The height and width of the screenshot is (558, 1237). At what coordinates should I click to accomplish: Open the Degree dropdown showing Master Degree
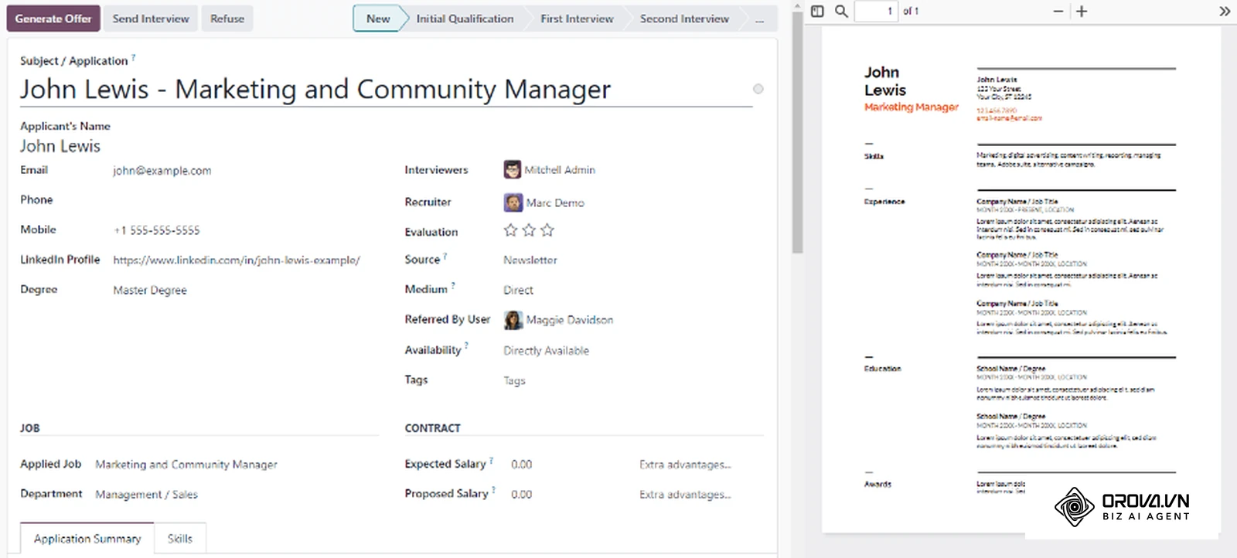pos(237,290)
